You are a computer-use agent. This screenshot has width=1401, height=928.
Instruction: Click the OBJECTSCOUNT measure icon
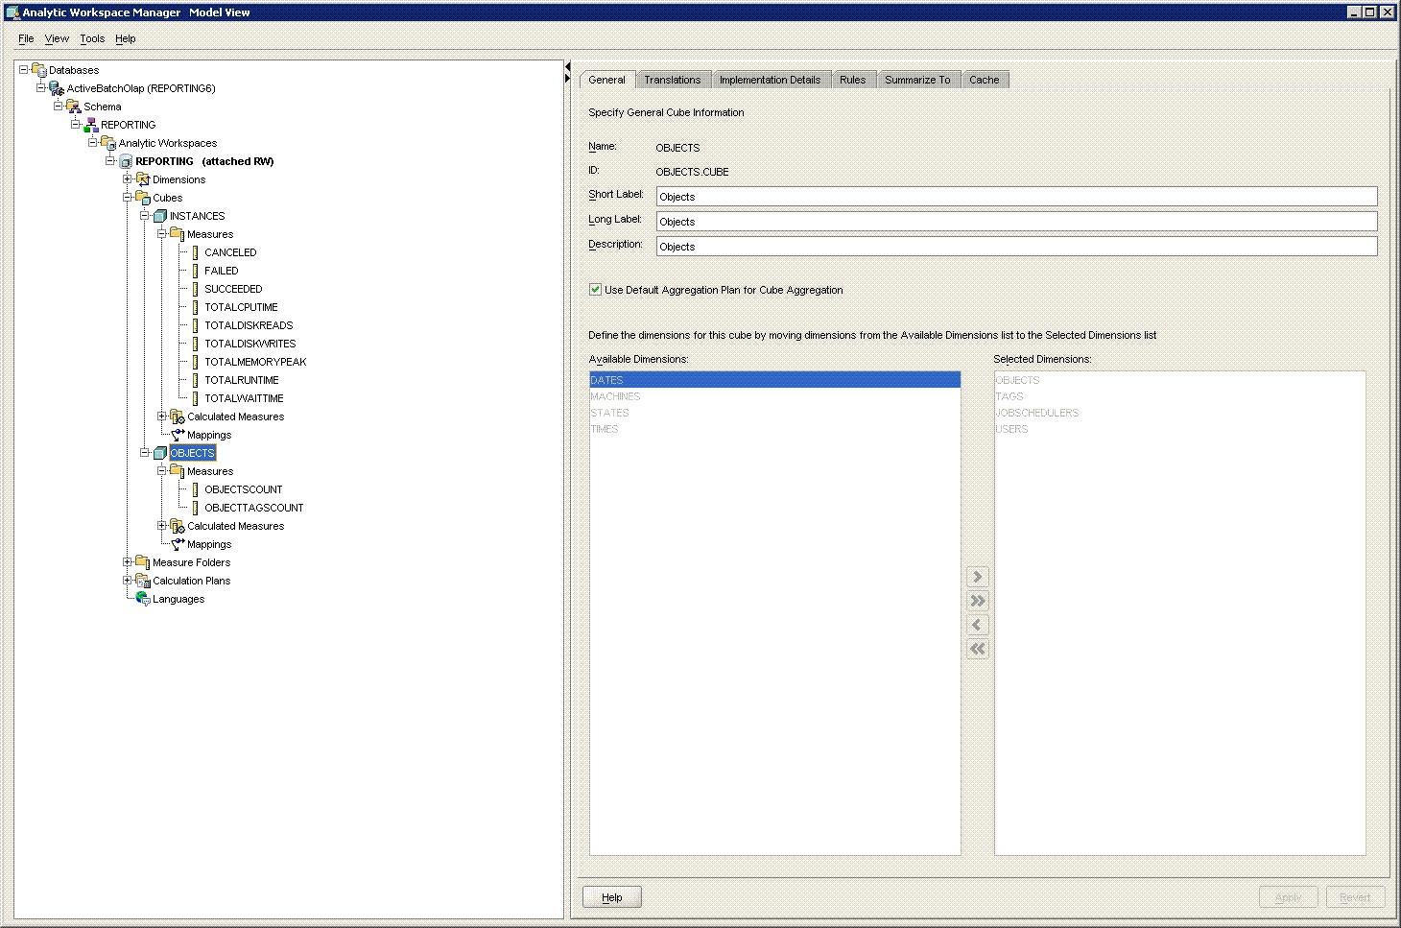coord(196,489)
